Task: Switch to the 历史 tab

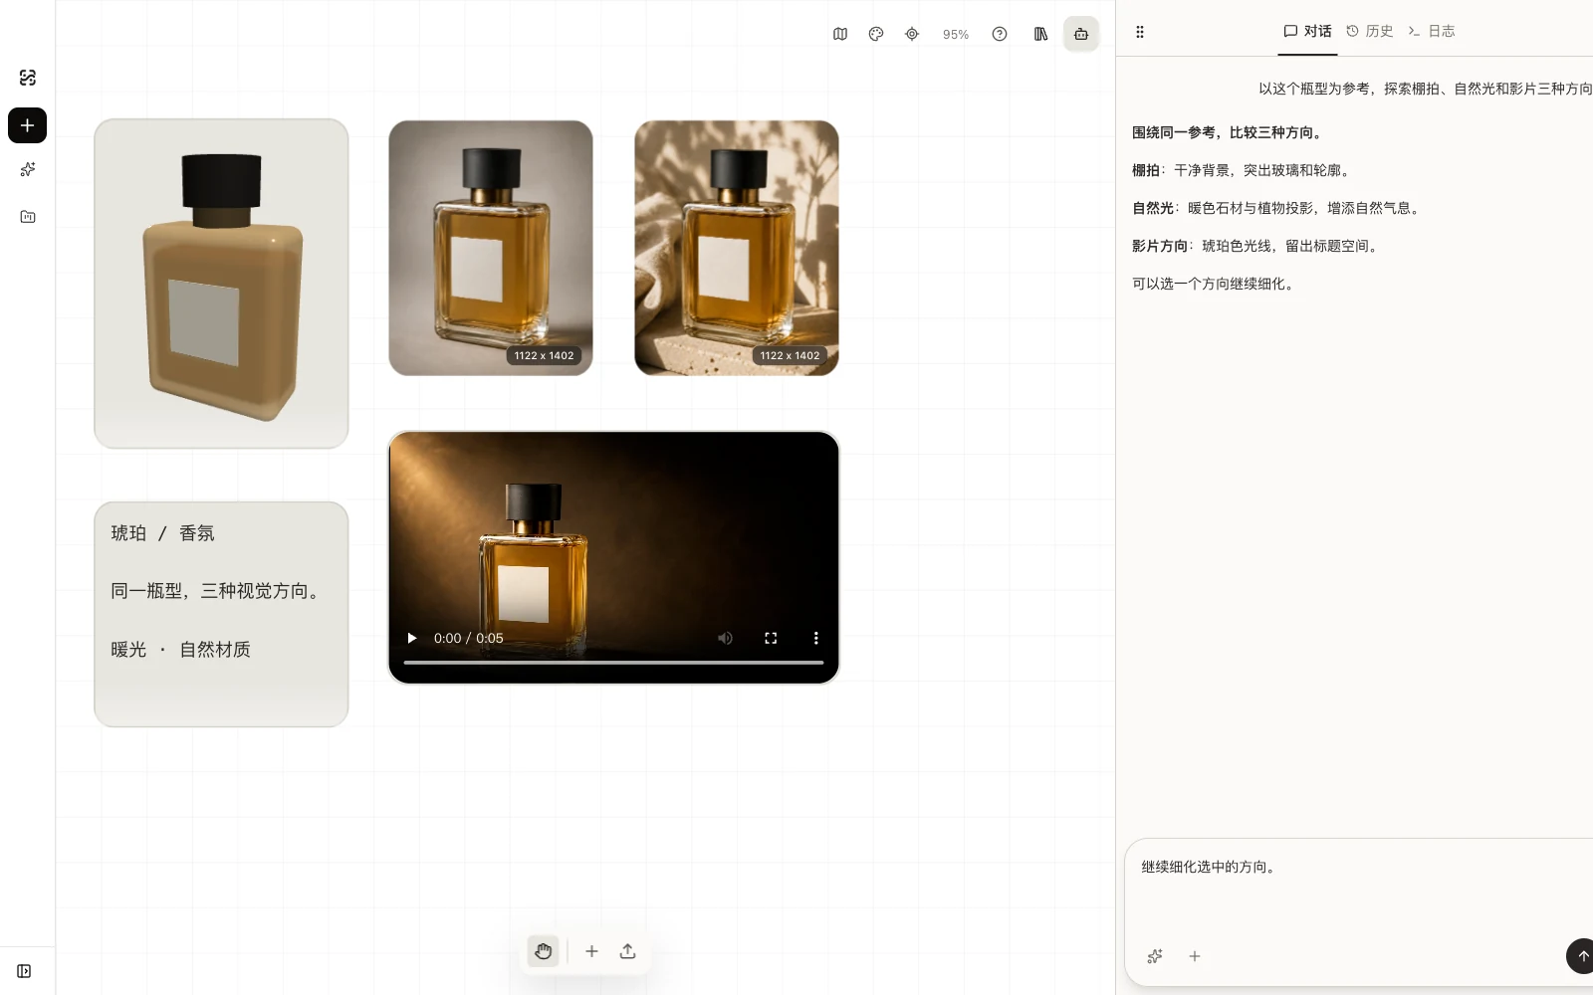Action: click(1370, 31)
